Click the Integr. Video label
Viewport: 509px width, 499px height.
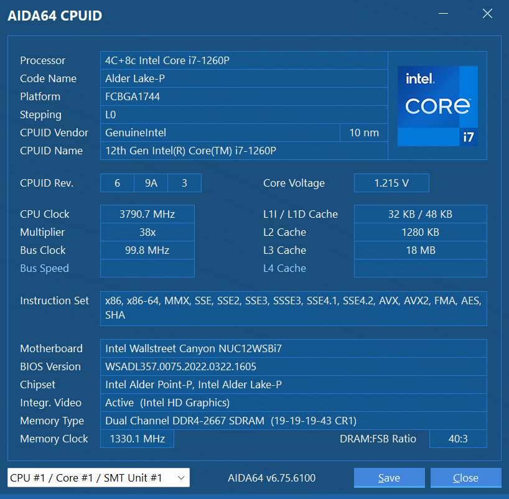tap(50, 403)
